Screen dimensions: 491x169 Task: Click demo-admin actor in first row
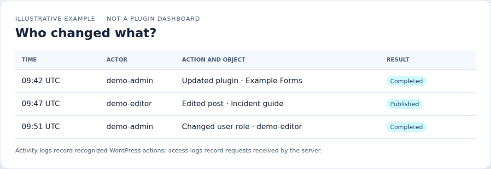(x=129, y=81)
